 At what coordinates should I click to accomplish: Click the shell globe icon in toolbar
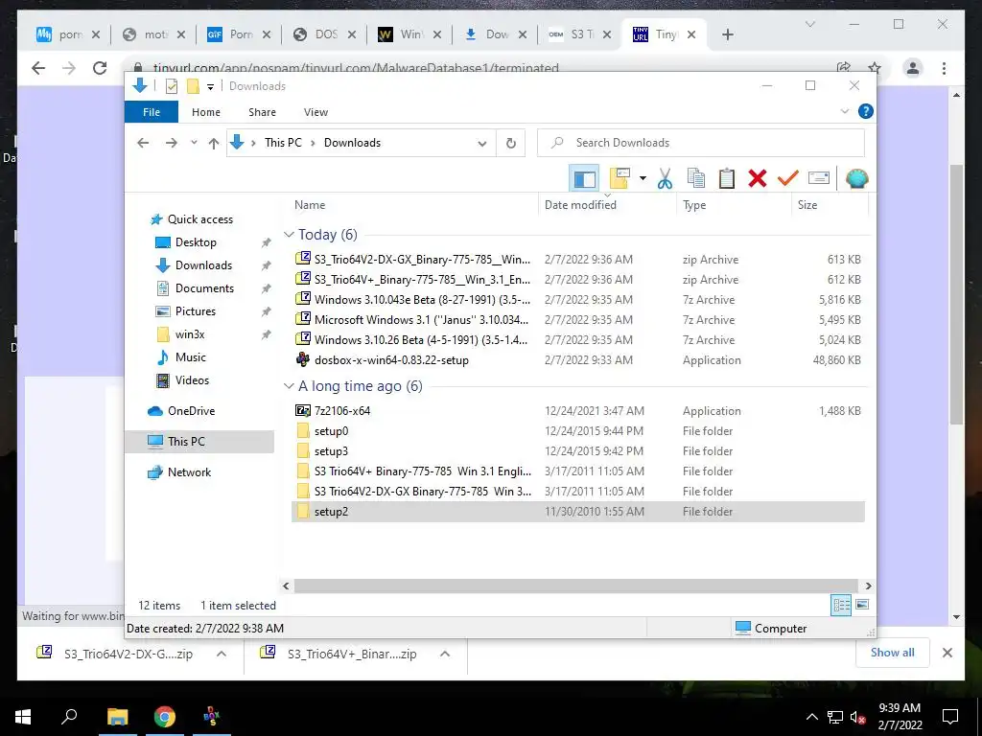point(856,179)
